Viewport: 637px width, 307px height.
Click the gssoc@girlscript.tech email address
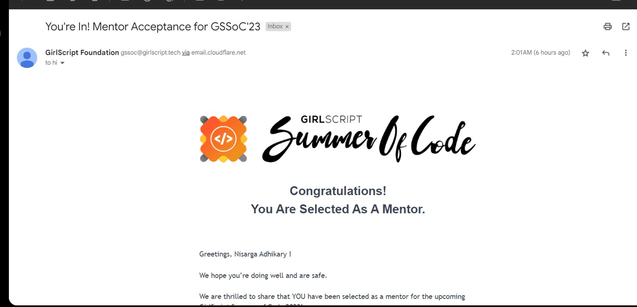[x=150, y=53]
